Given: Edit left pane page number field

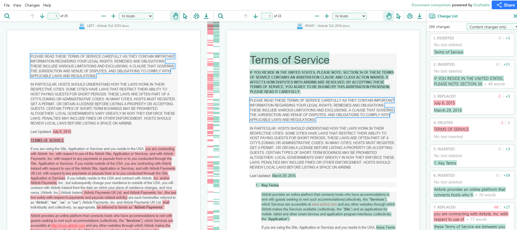Looking at the screenshot, I should point(53,16).
